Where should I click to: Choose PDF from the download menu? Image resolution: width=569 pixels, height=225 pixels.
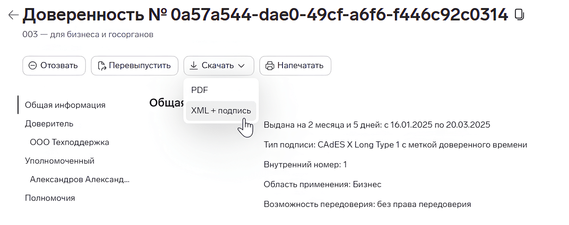tap(199, 90)
